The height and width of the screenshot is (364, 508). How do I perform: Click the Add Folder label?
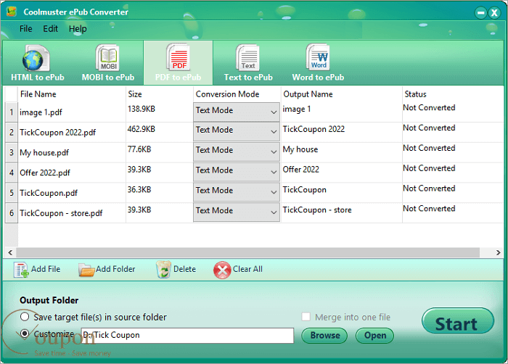coord(115,269)
